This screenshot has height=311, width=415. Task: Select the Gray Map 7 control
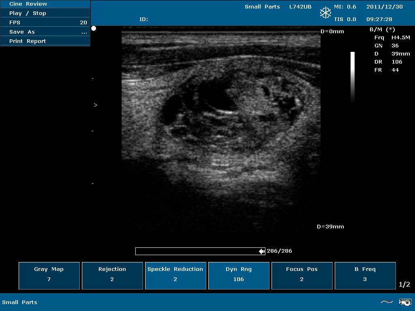click(x=49, y=276)
